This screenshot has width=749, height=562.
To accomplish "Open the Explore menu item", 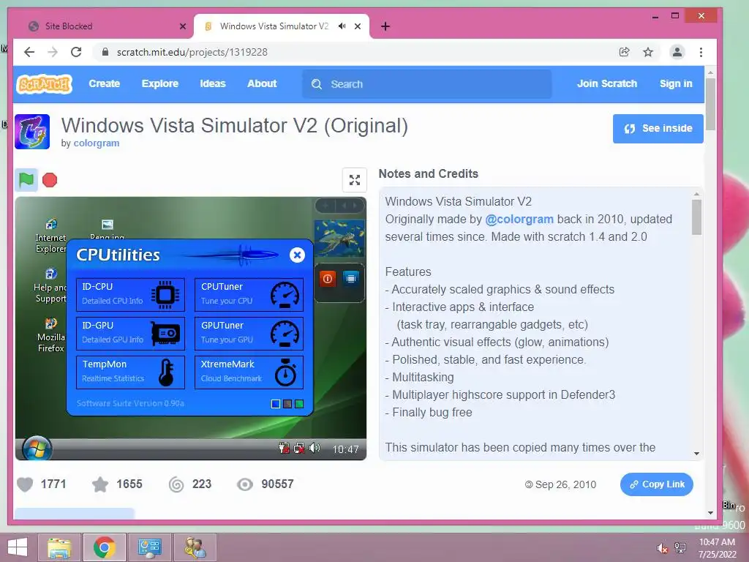I will (160, 83).
